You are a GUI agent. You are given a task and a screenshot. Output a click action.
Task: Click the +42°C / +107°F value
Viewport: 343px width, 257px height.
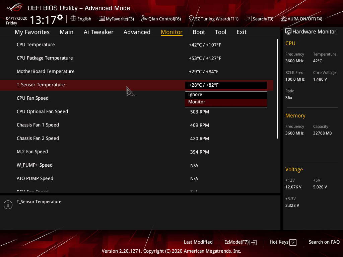(205, 45)
